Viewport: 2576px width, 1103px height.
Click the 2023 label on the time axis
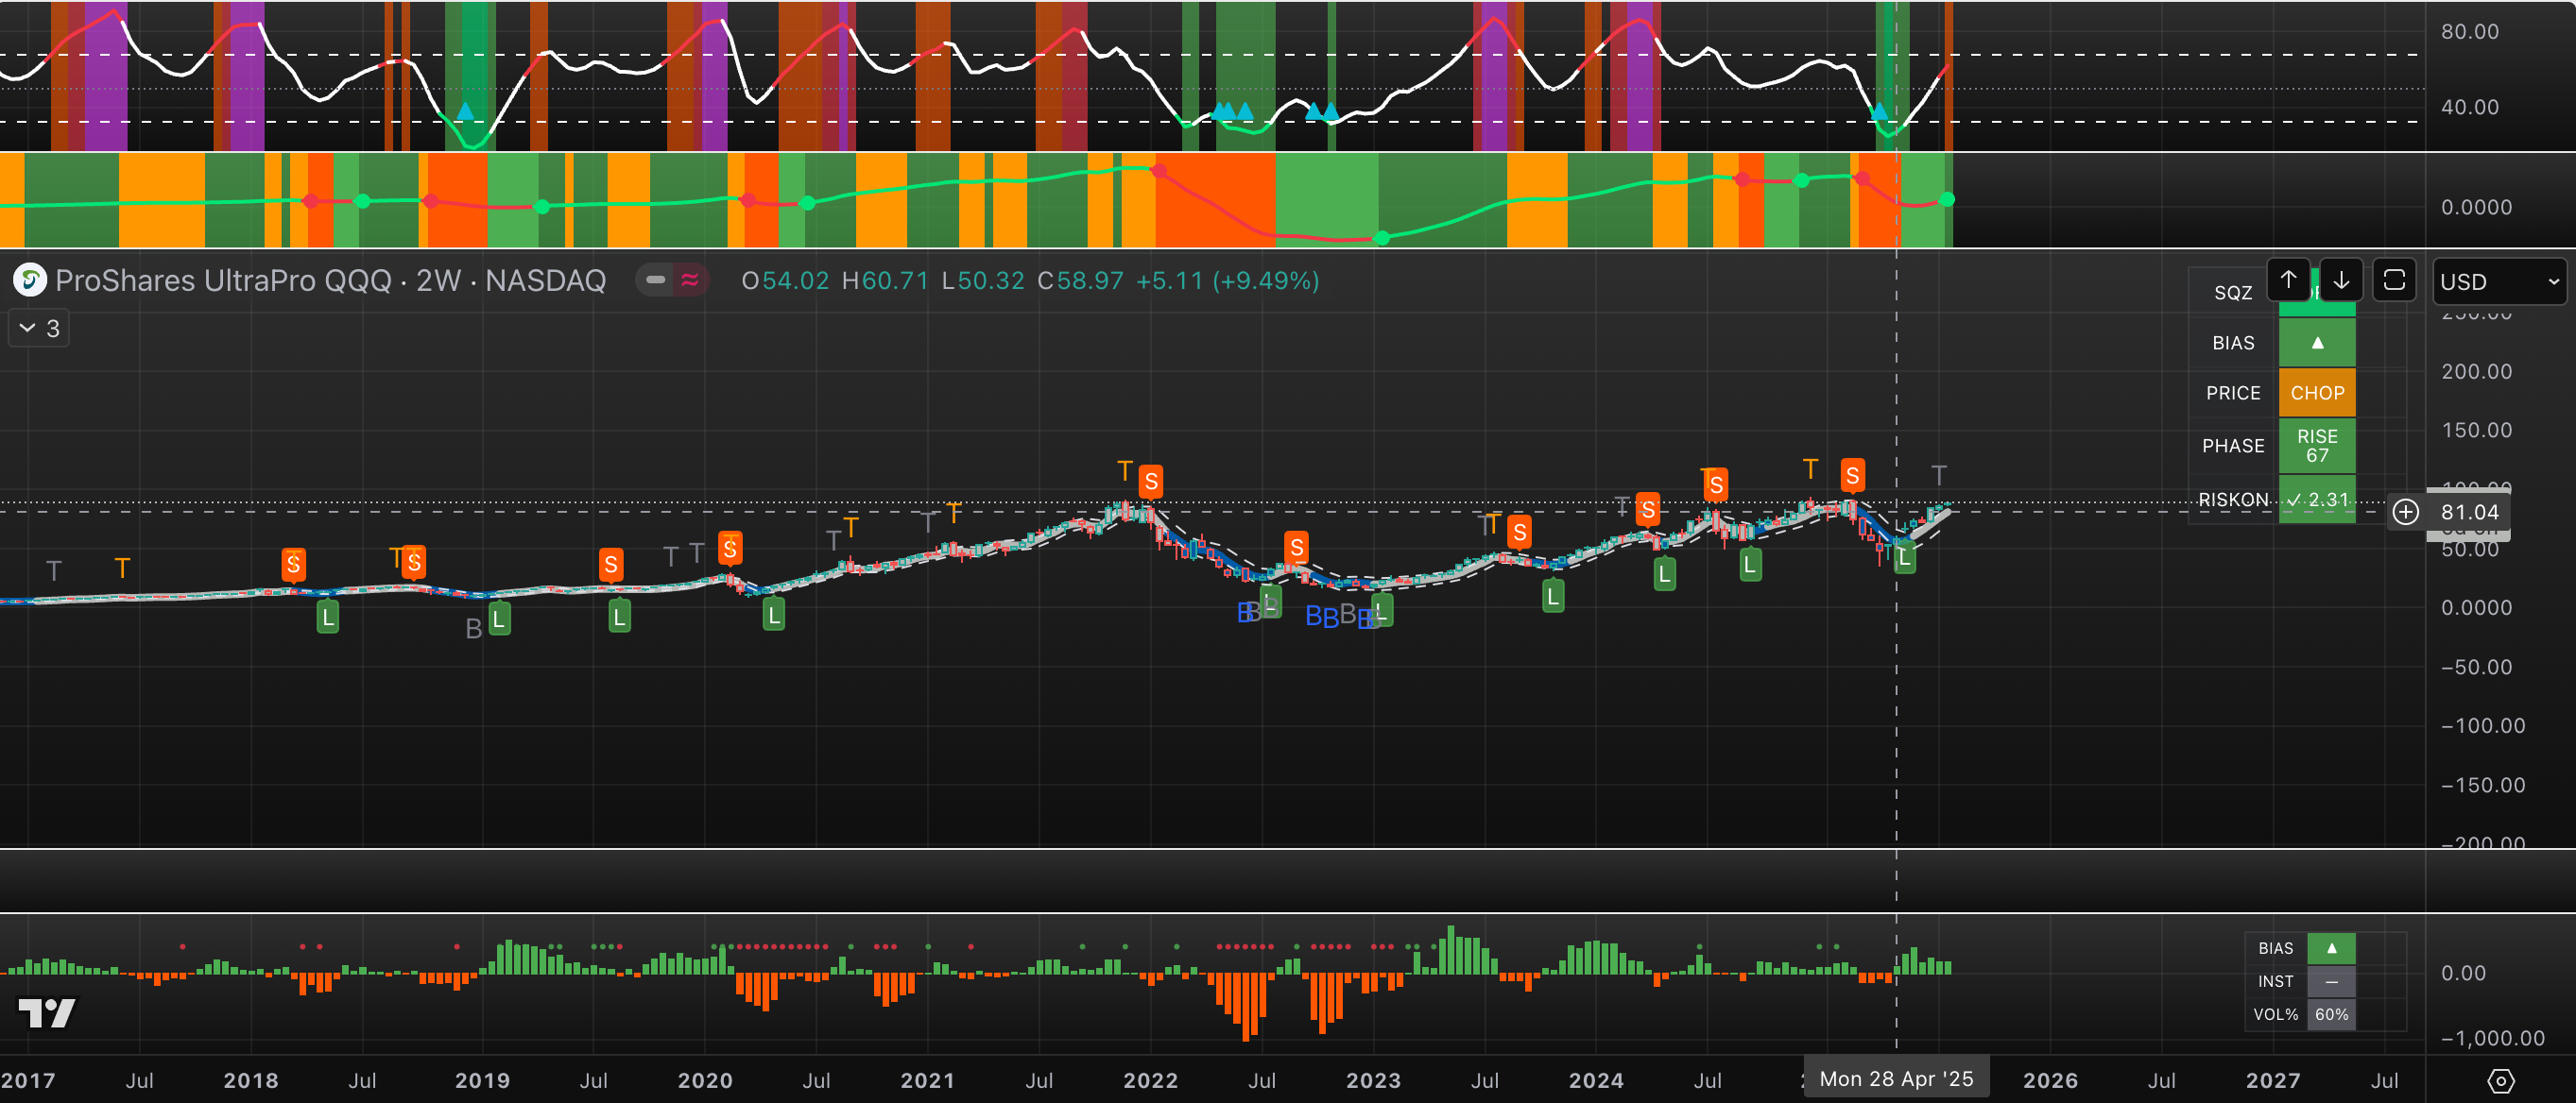pos(1374,1080)
